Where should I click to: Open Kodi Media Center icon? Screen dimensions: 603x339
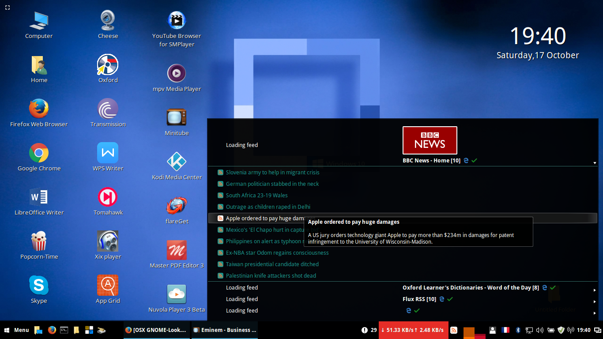177,166
